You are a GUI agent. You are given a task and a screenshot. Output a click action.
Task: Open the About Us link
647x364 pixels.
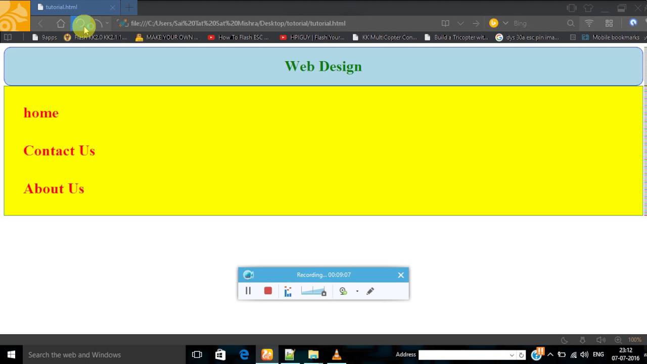point(54,189)
